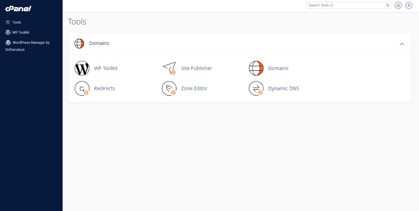This screenshot has height=211, width=419.
Task: Open the user account icon
Action: click(409, 5)
